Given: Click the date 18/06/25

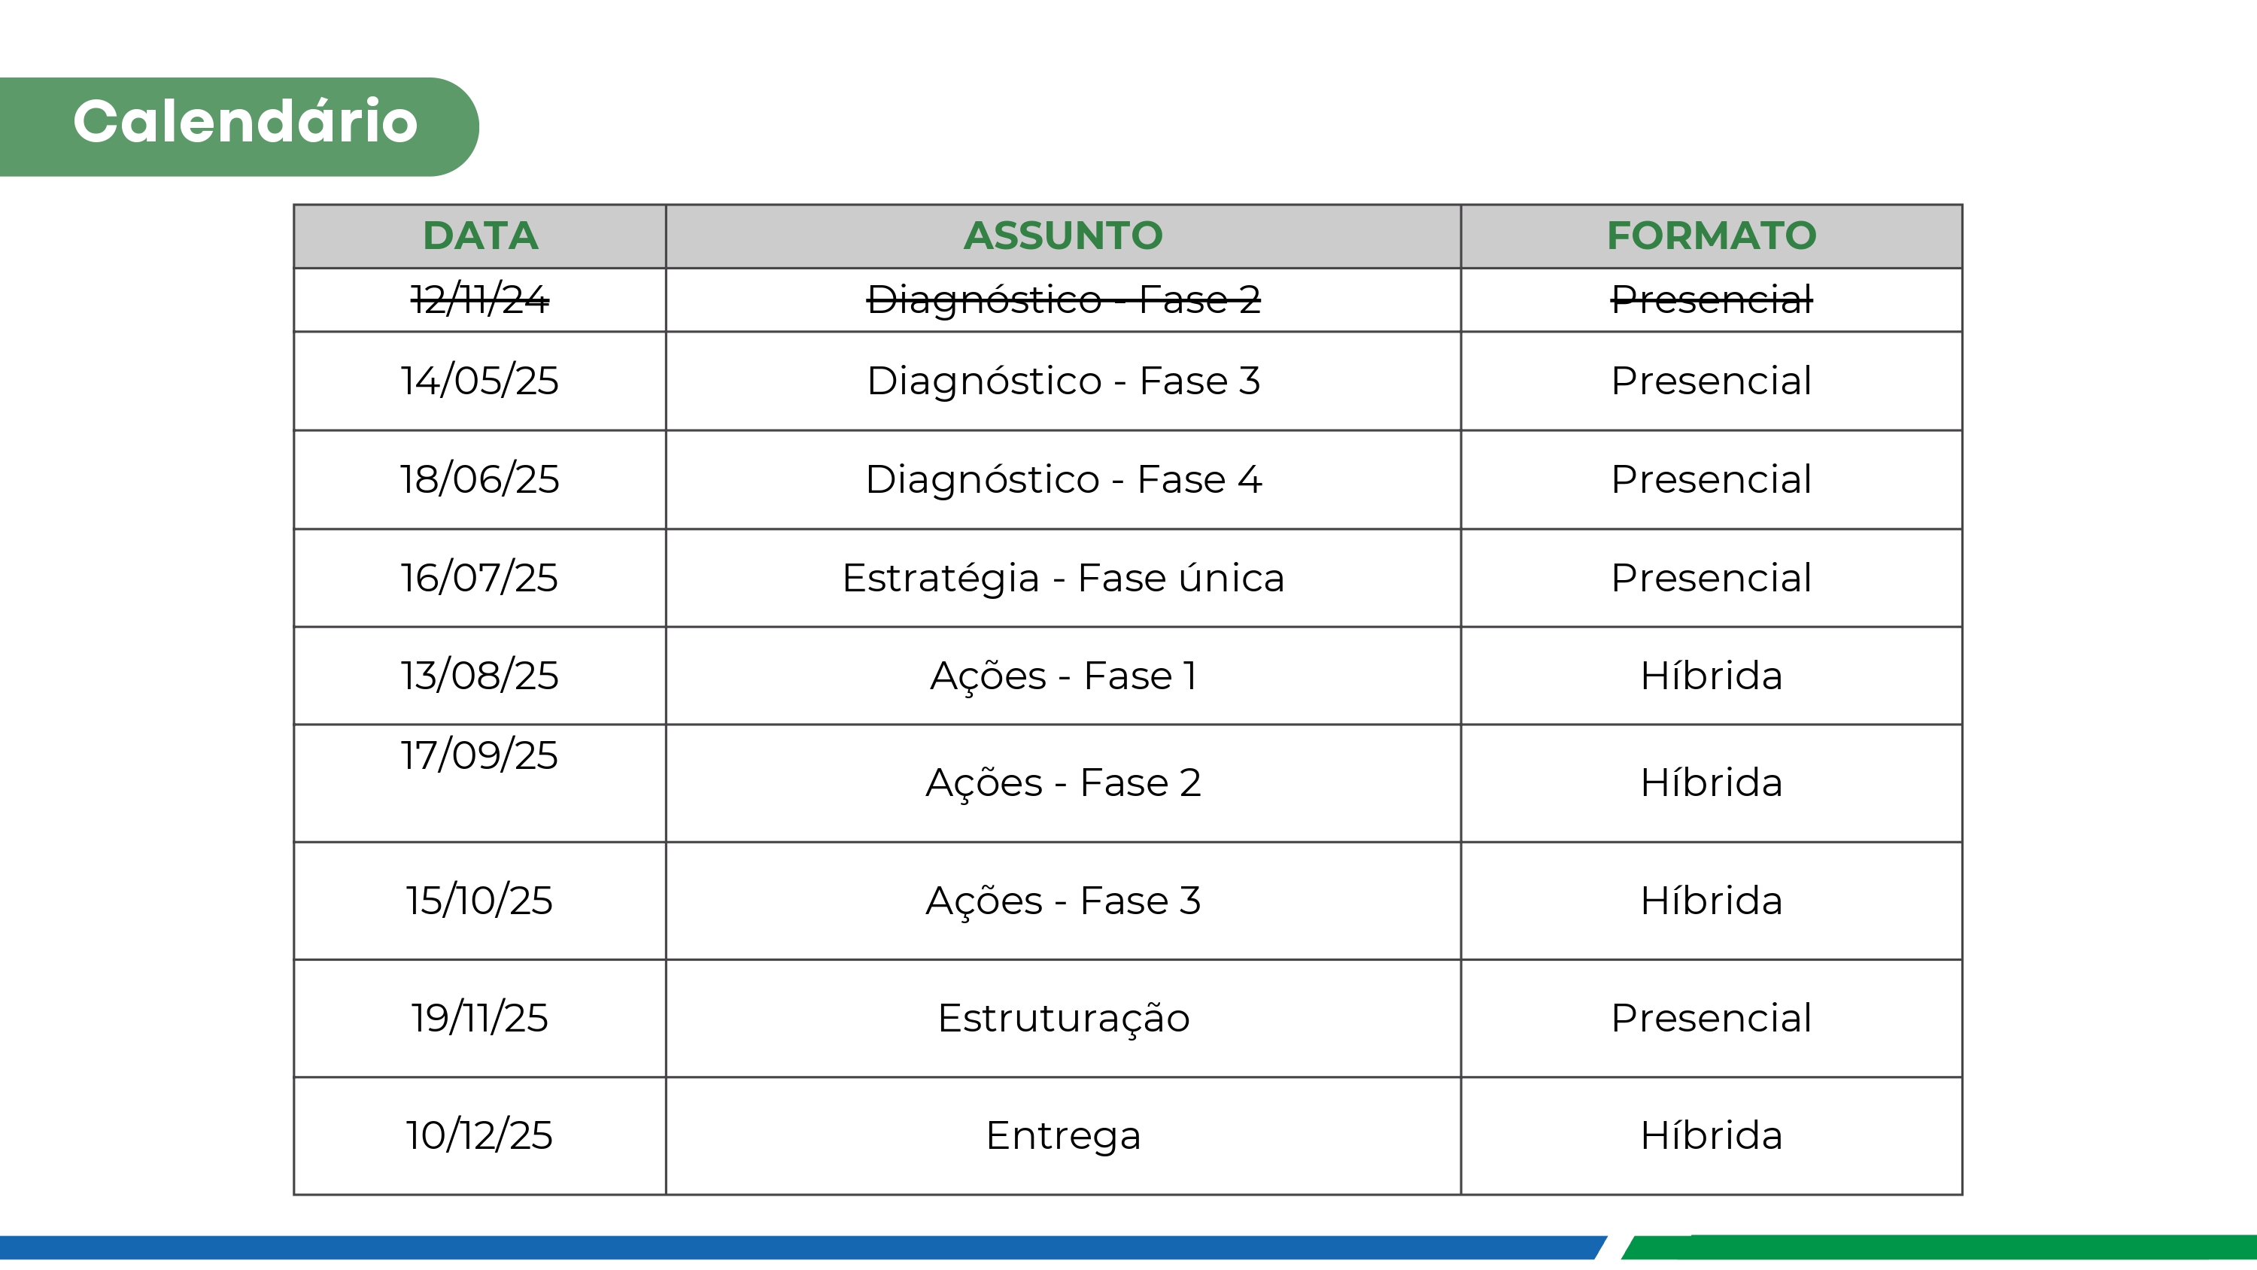Looking at the screenshot, I should click(x=480, y=479).
